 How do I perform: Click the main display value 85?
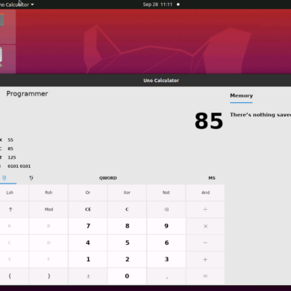click(209, 121)
